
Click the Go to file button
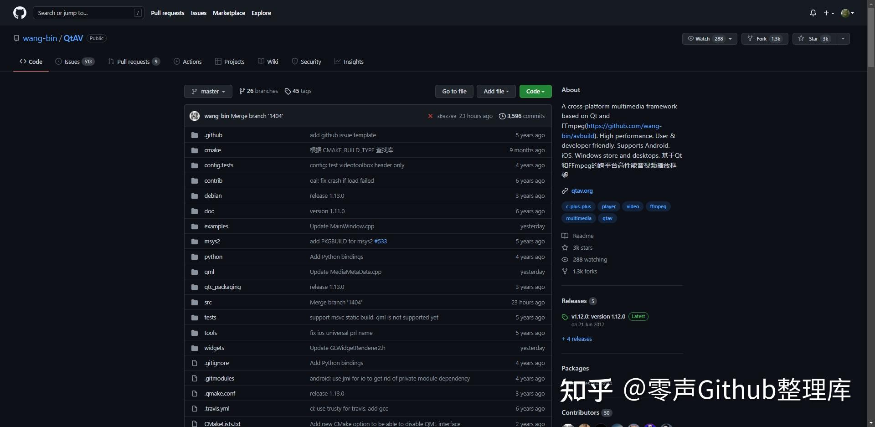[454, 91]
